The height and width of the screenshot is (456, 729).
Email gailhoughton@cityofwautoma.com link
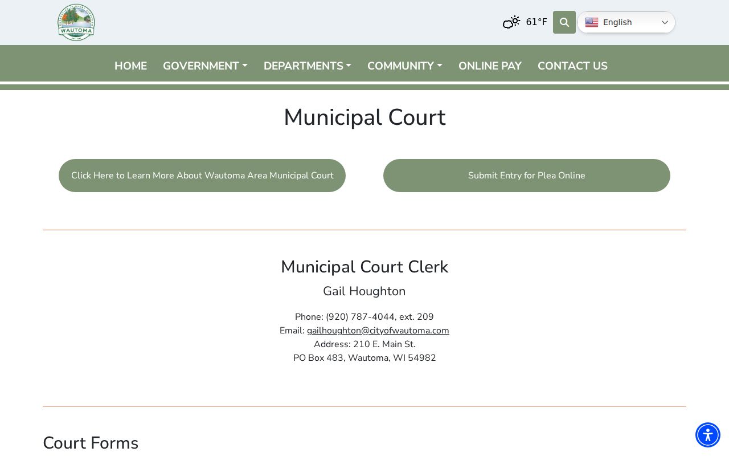378,331
